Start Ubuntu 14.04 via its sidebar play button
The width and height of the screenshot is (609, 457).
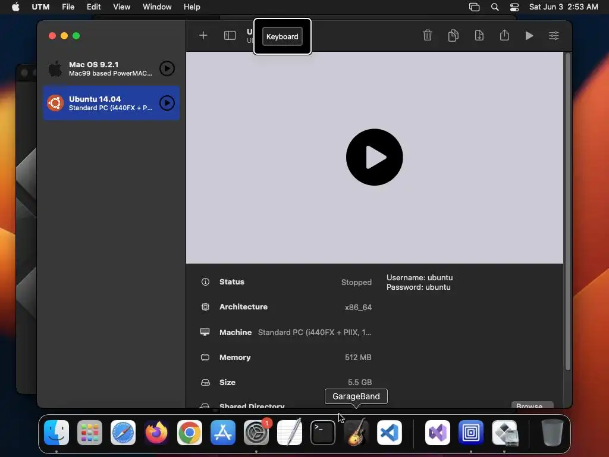167,103
